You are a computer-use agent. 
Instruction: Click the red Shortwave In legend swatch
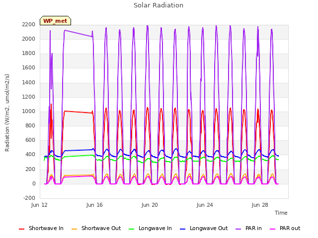[21, 229]
